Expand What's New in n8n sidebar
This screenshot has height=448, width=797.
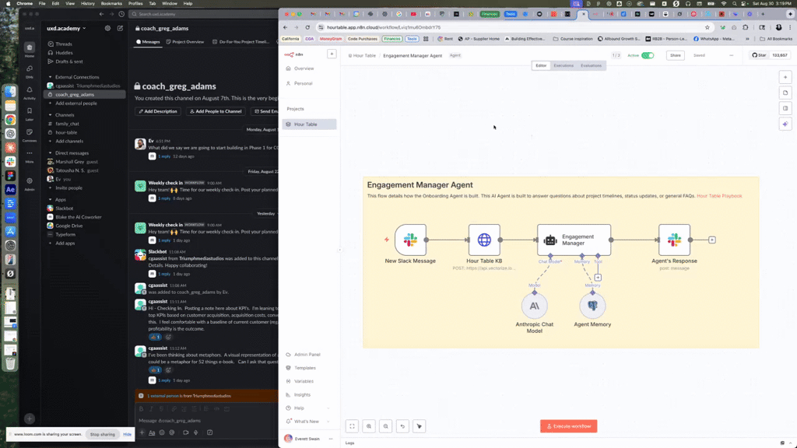(x=308, y=421)
